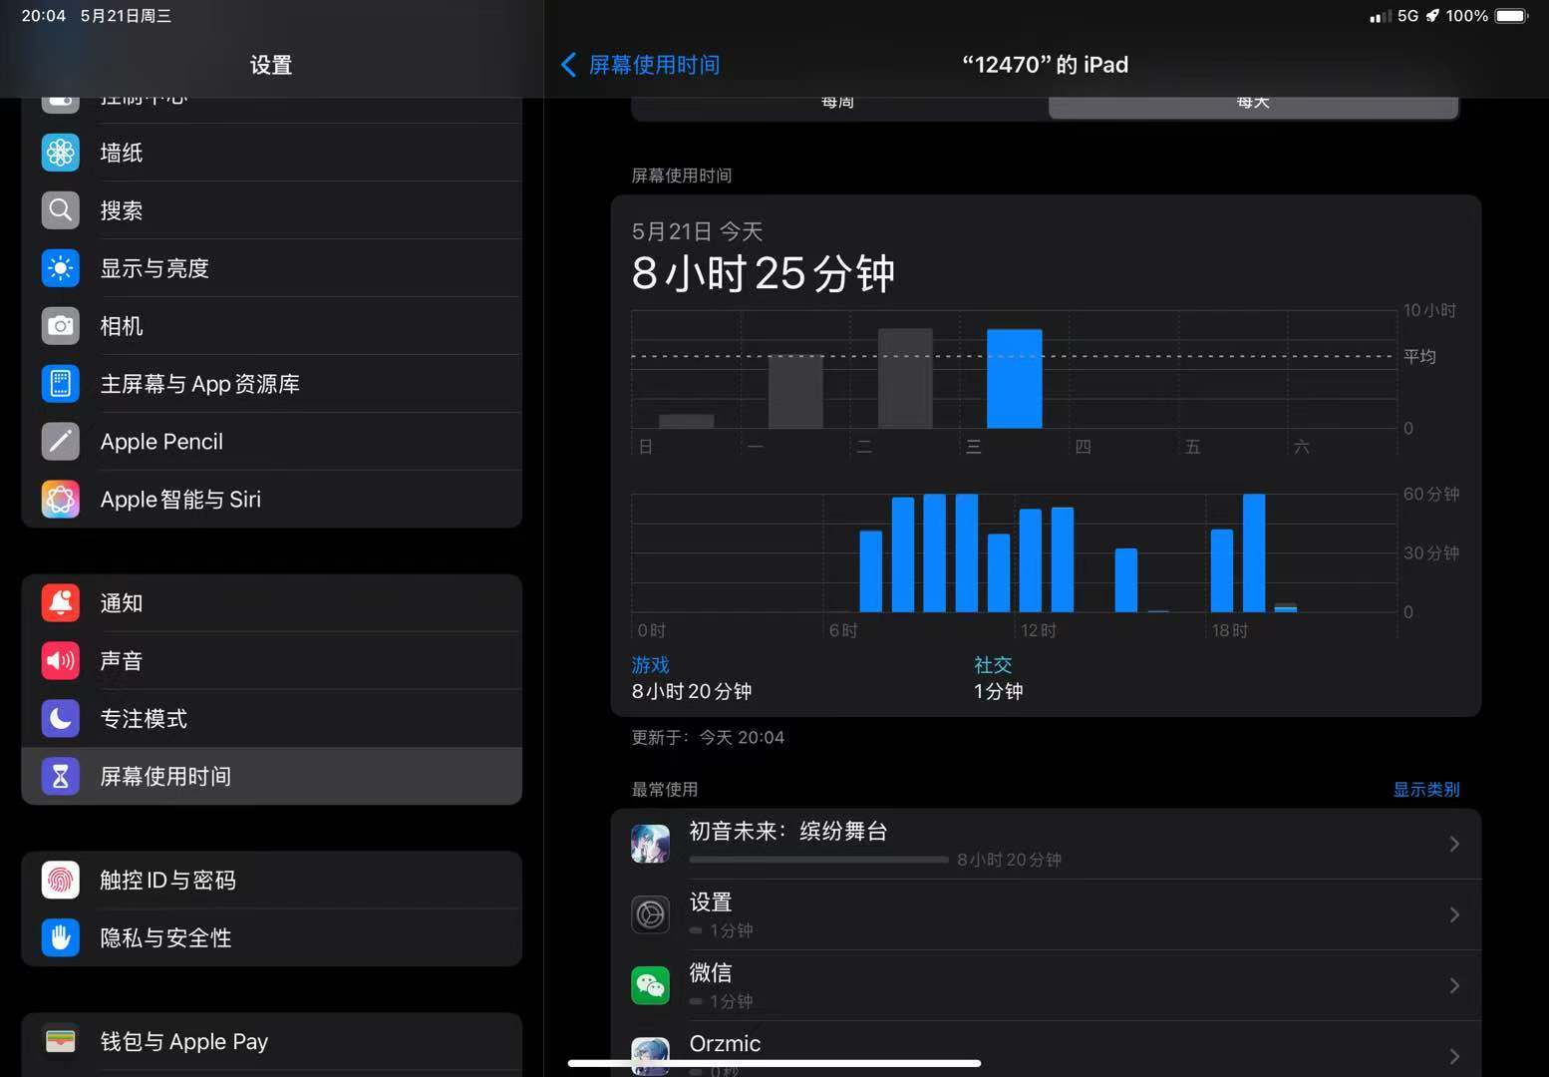
Task: Open the Search (搜索) magnifier icon
Action: click(x=61, y=210)
